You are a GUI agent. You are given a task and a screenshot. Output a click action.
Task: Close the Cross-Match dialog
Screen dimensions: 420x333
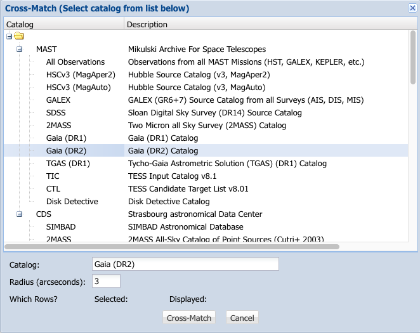(x=412, y=8)
